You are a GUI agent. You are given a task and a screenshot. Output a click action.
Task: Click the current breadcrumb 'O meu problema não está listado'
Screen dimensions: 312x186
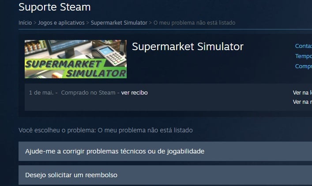pyautogui.click(x=194, y=23)
